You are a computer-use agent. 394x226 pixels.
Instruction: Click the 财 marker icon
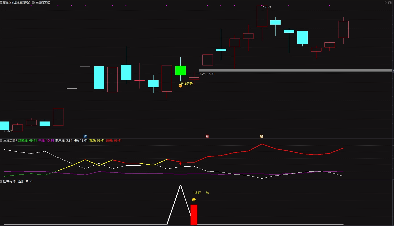[85, 136]
